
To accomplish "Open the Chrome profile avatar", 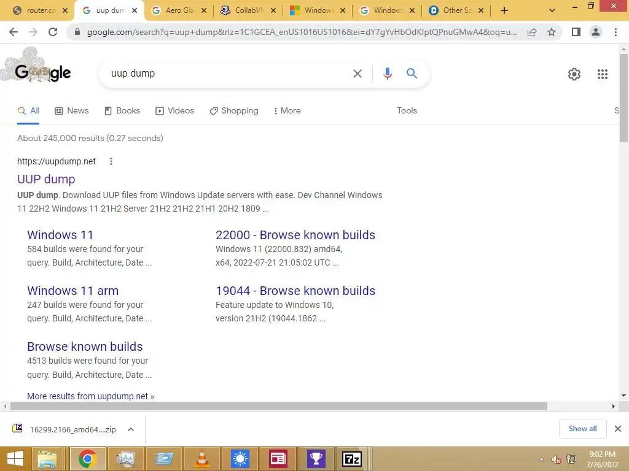I will pyautogui.click(x=596, y=32).
